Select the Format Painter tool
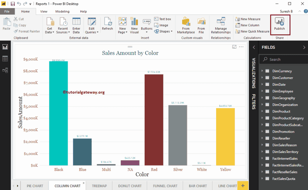This screenshot has width=308, height=190. [x=27, y=31]
